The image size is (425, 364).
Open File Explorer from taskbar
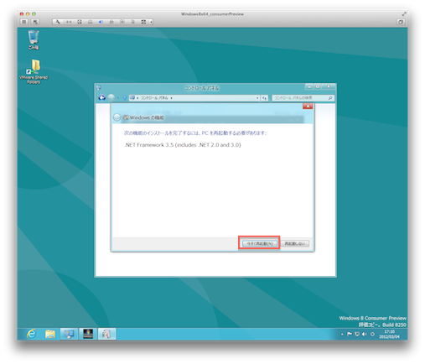tap(50, 334)
